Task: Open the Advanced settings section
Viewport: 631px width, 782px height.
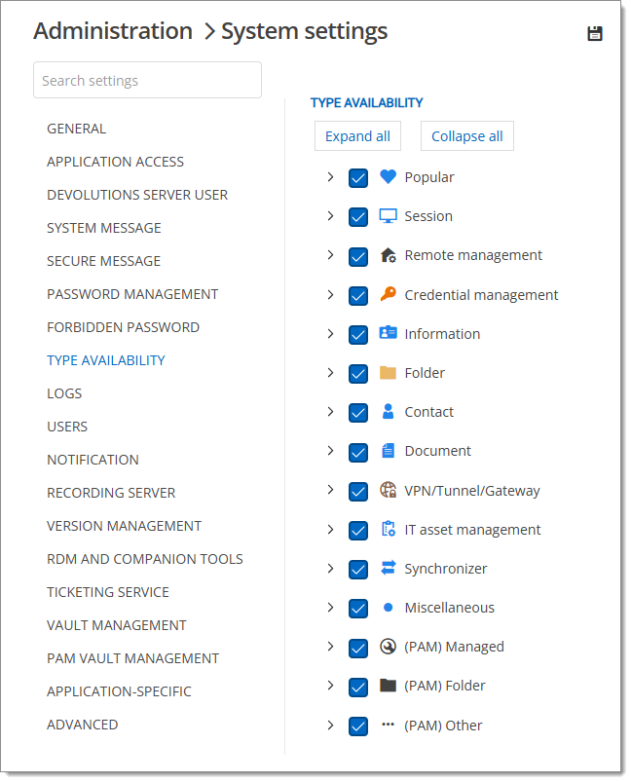Action: pos(83,725)
